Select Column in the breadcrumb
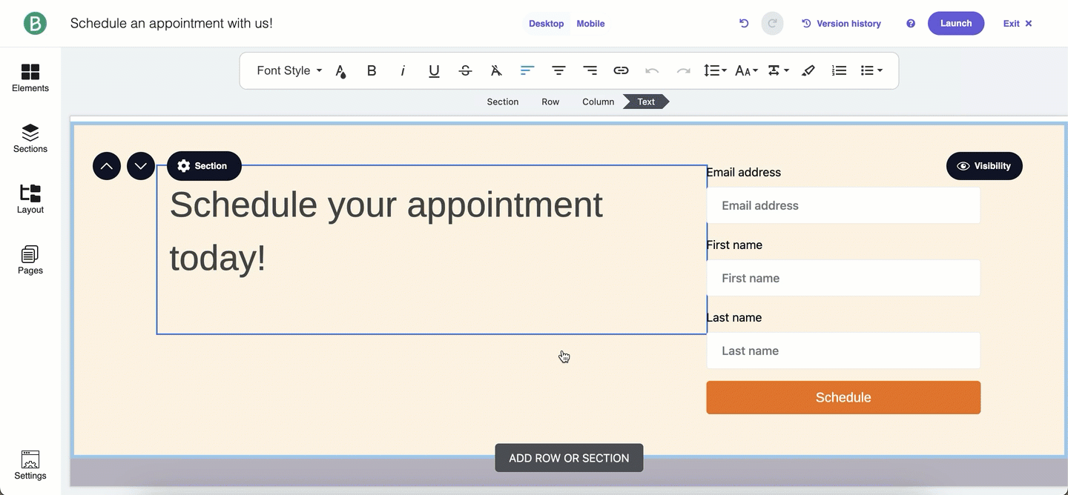Viewport: 1068px width, 495px height. tap(598, 102)
